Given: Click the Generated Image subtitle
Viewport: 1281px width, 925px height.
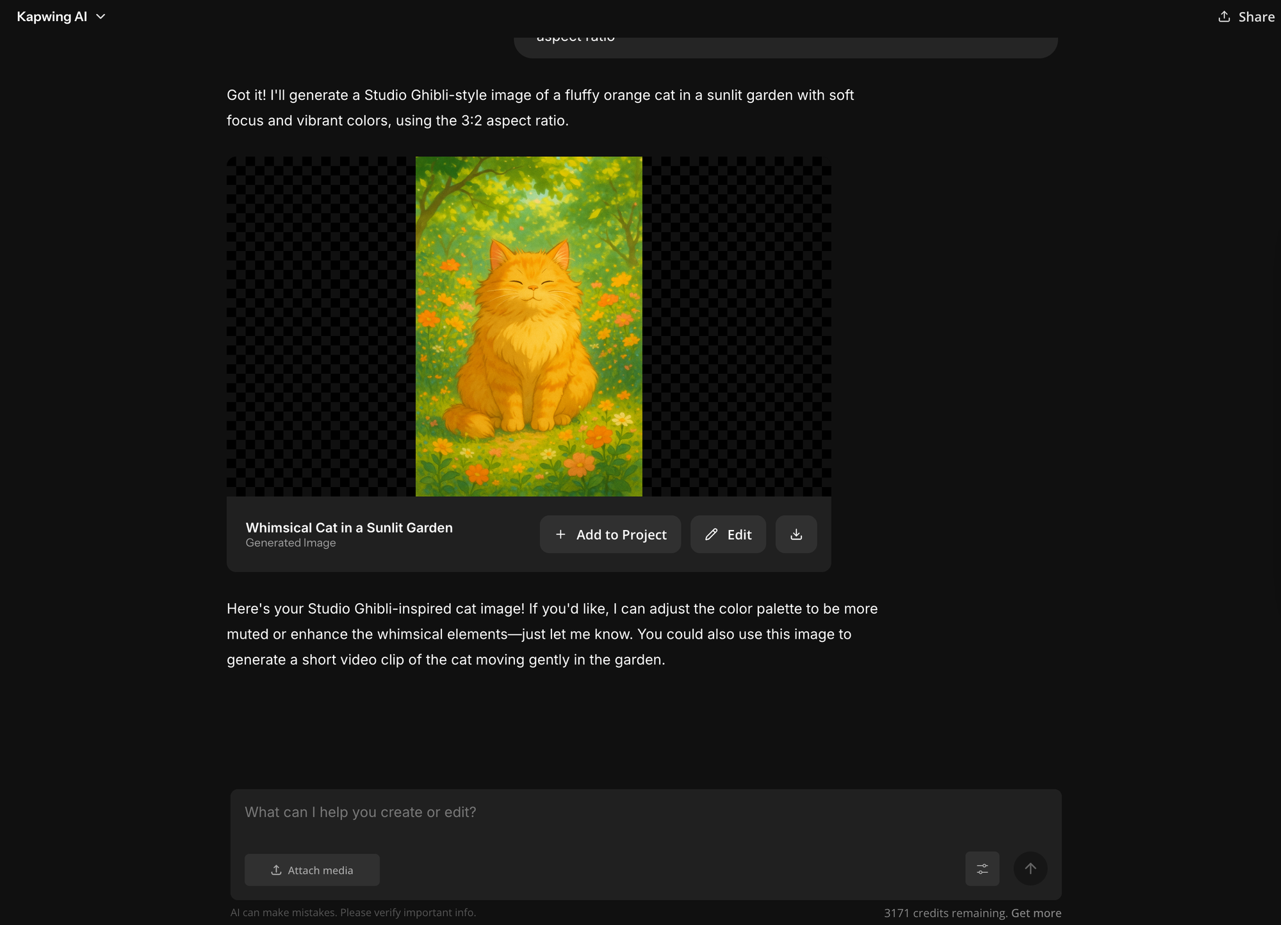Looking at the screenshot, I should [291, 543].
